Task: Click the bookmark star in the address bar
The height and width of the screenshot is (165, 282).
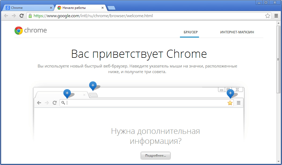Action: click(x=267, y=16)
